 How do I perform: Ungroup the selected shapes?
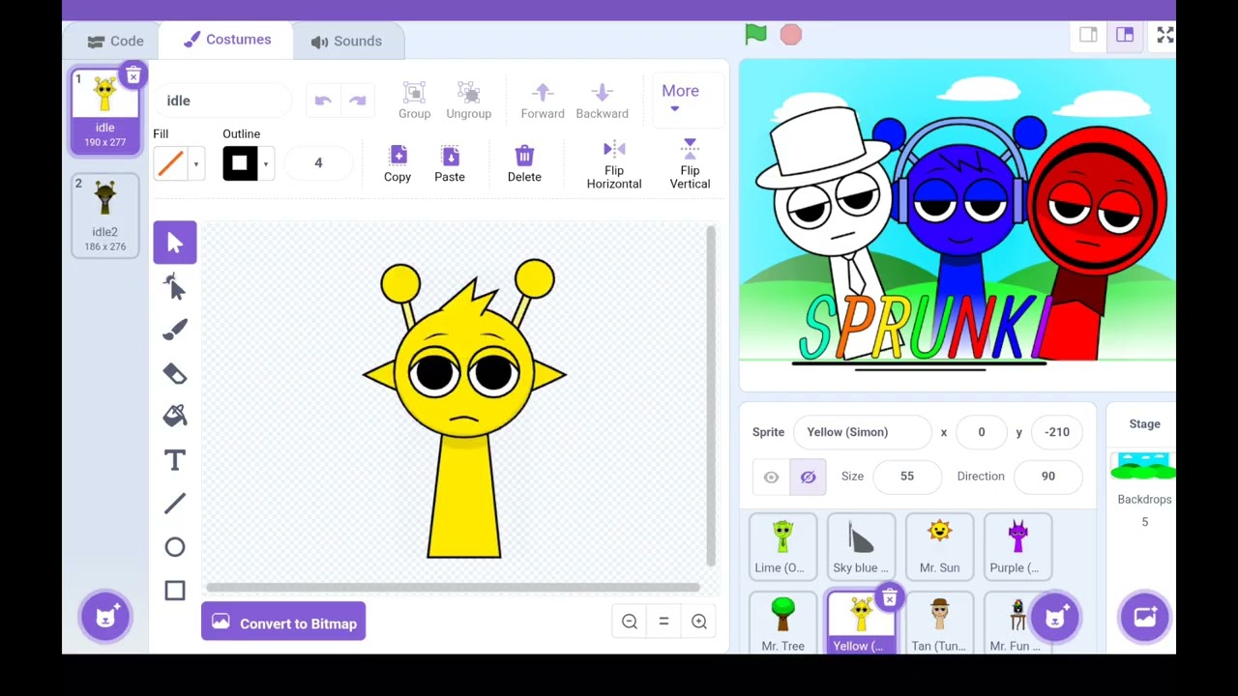click(x=468, y=101)
